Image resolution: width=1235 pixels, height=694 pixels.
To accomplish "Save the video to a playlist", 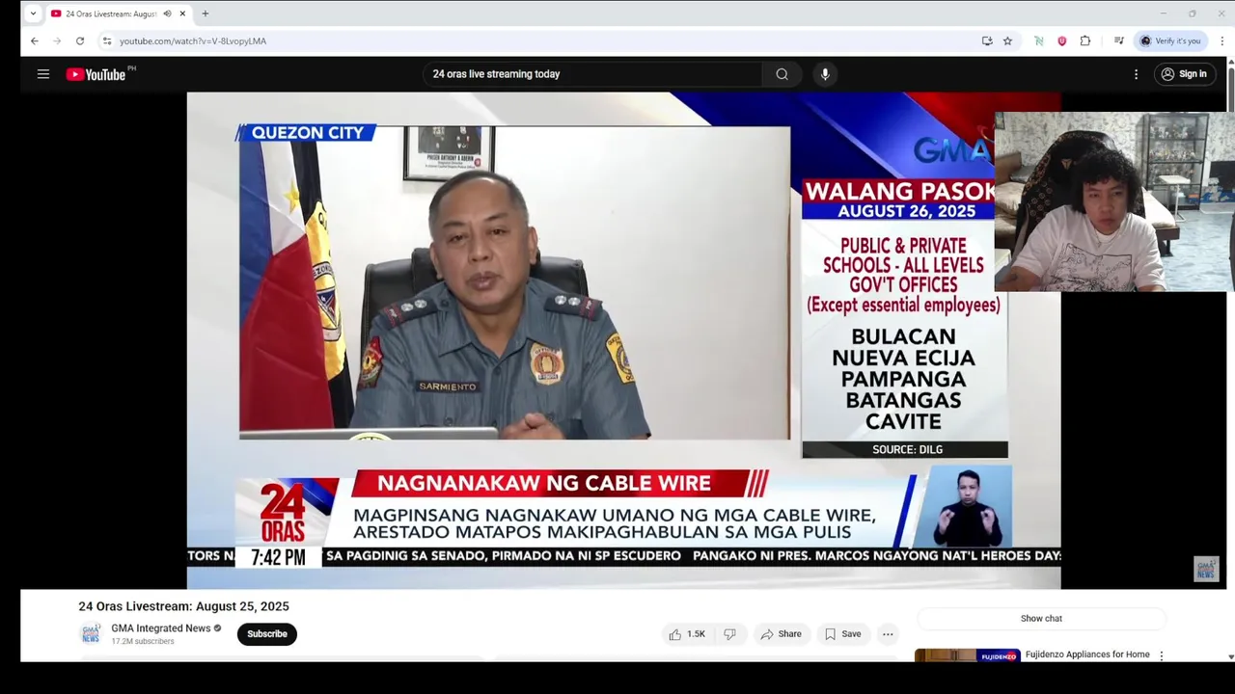I will coord(842,633).
